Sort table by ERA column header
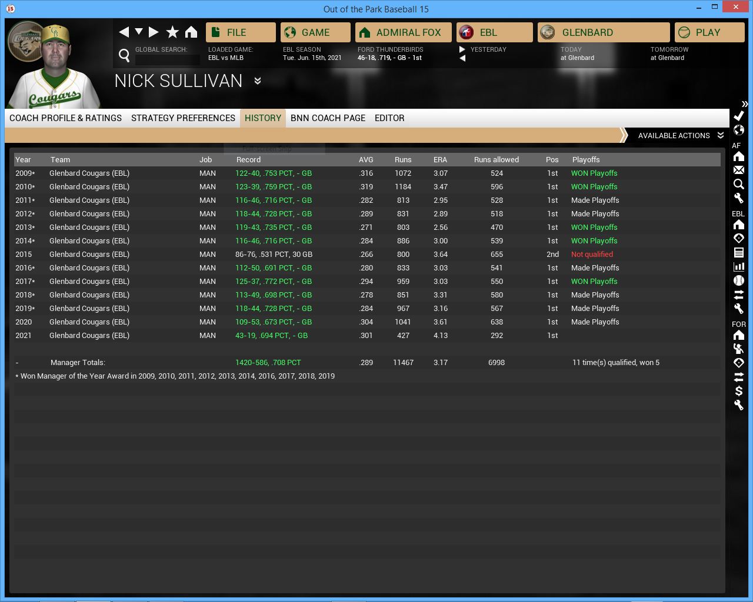 pyautogui.click(x=440, y=160)
